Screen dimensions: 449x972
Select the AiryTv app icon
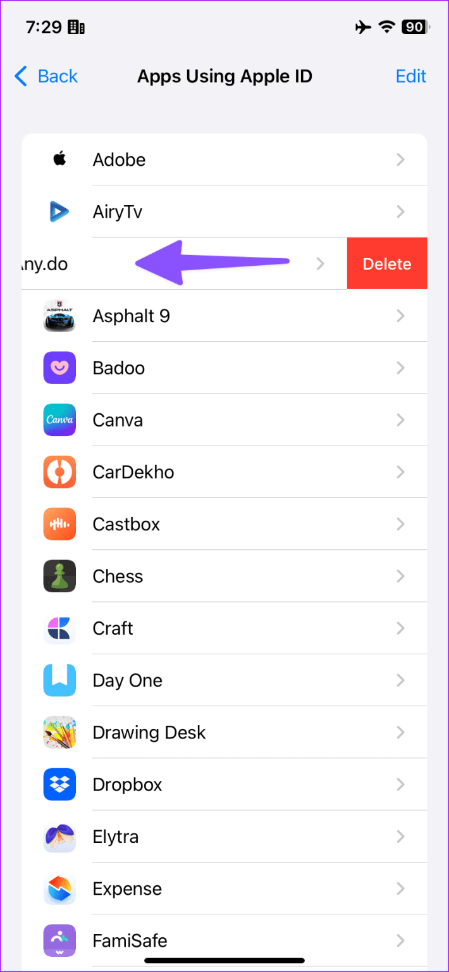59,211
